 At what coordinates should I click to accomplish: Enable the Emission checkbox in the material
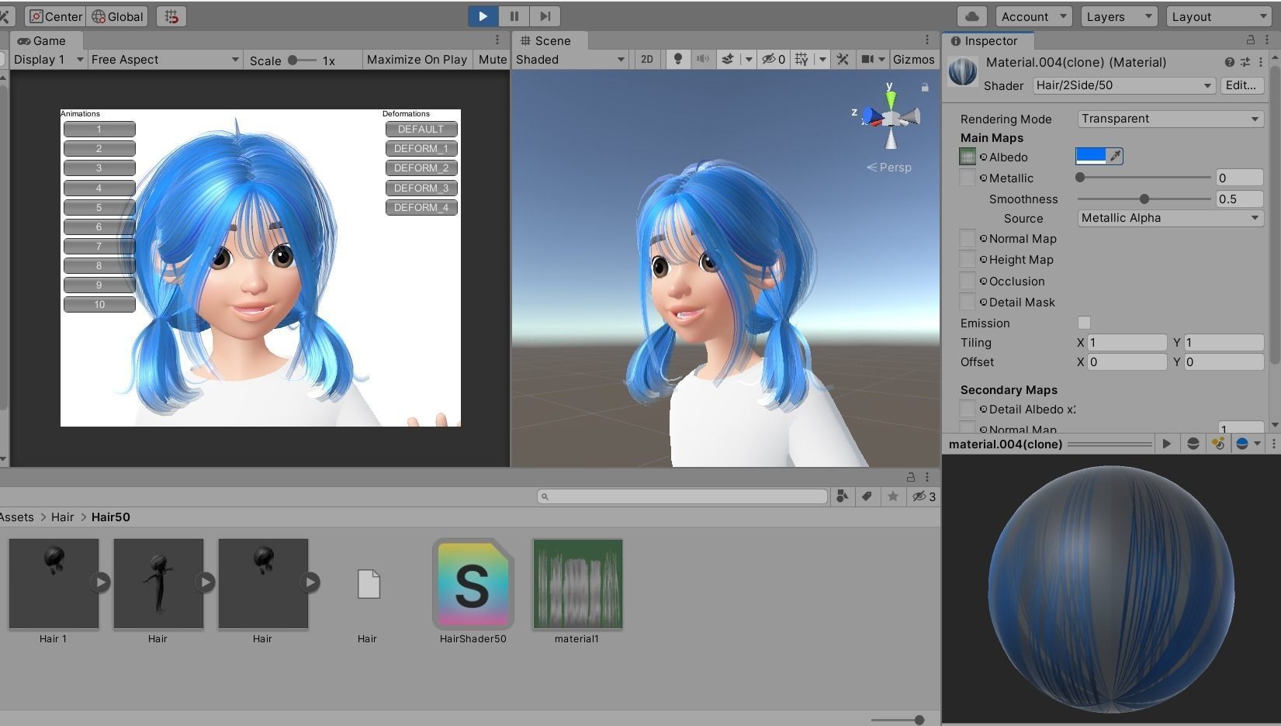(x=1084, y=323)
